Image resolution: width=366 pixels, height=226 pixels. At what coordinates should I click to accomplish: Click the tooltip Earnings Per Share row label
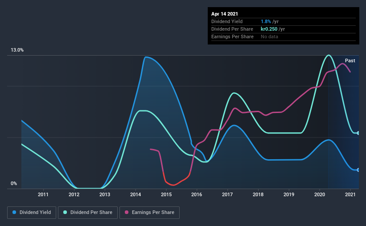coord(232,36)
